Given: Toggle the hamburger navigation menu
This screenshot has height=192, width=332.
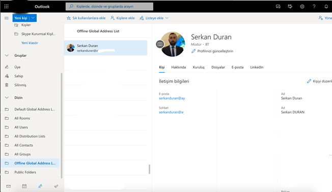Looking at the screenshot, I should click(x=7, y=18).
